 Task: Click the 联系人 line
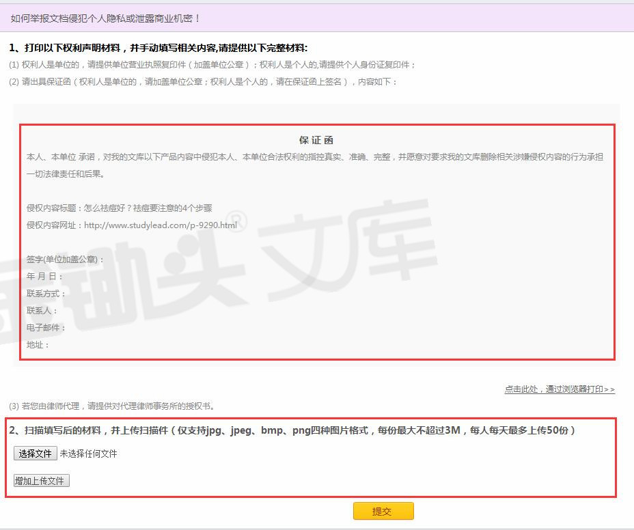(x=42, y=311)
